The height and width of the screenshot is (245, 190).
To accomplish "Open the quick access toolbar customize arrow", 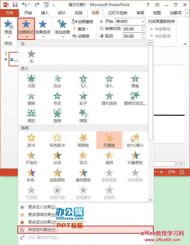I will pyautogui.click(x=54, y=5).
